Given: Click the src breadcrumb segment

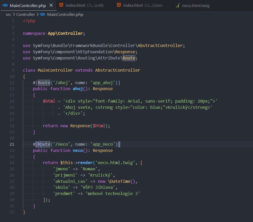Looking at the screenshot, I should point(9,14).
